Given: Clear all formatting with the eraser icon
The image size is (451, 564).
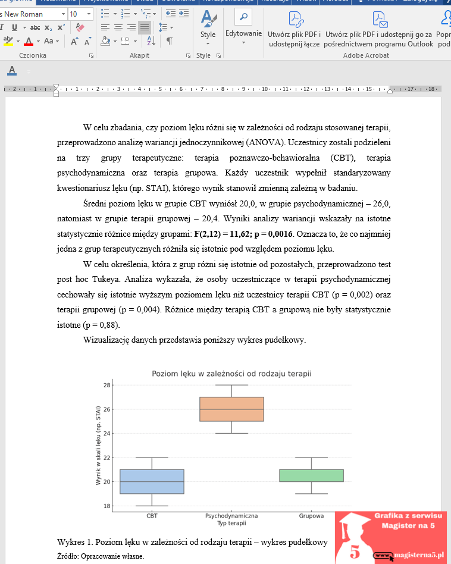Looking at the screenshot, I should [80, 27].
